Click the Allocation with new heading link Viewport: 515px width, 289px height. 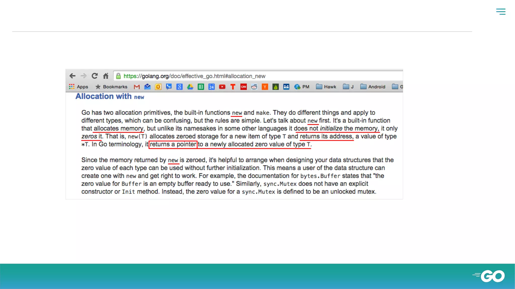110,96
